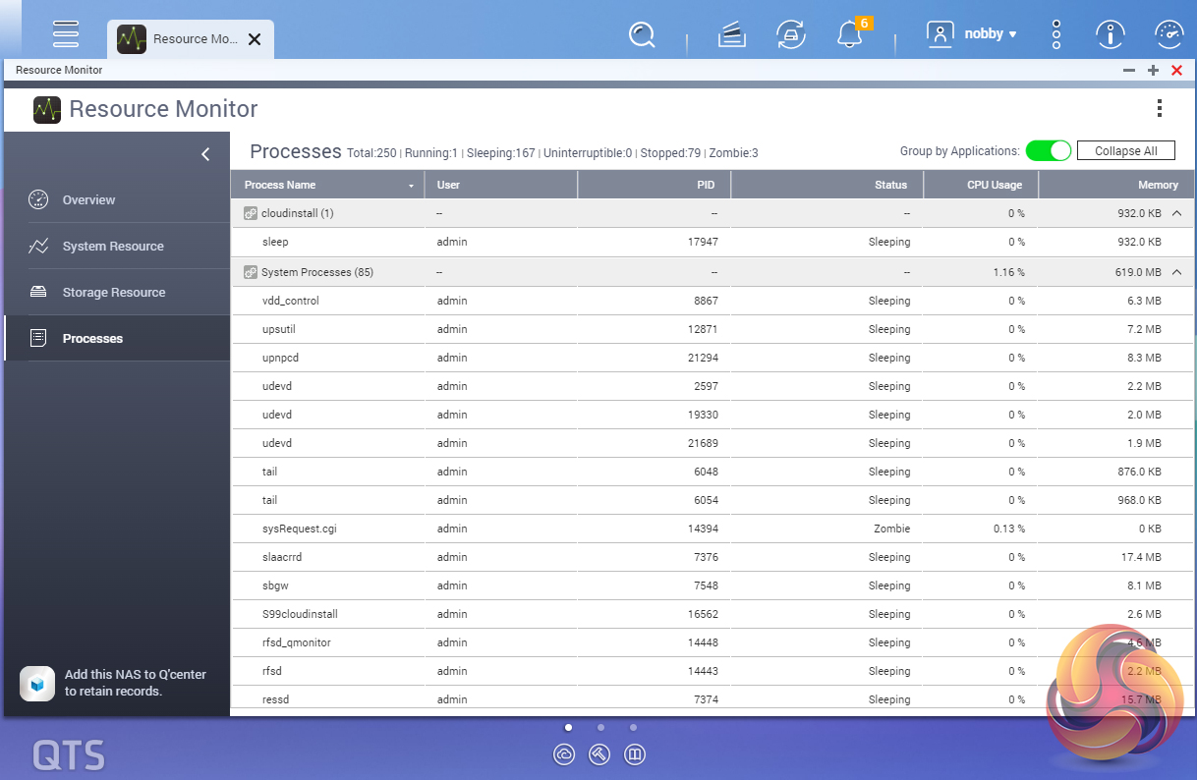Open the three-dot more options in top bar
1197x780 pixels.
click(x=1056, y=35)
